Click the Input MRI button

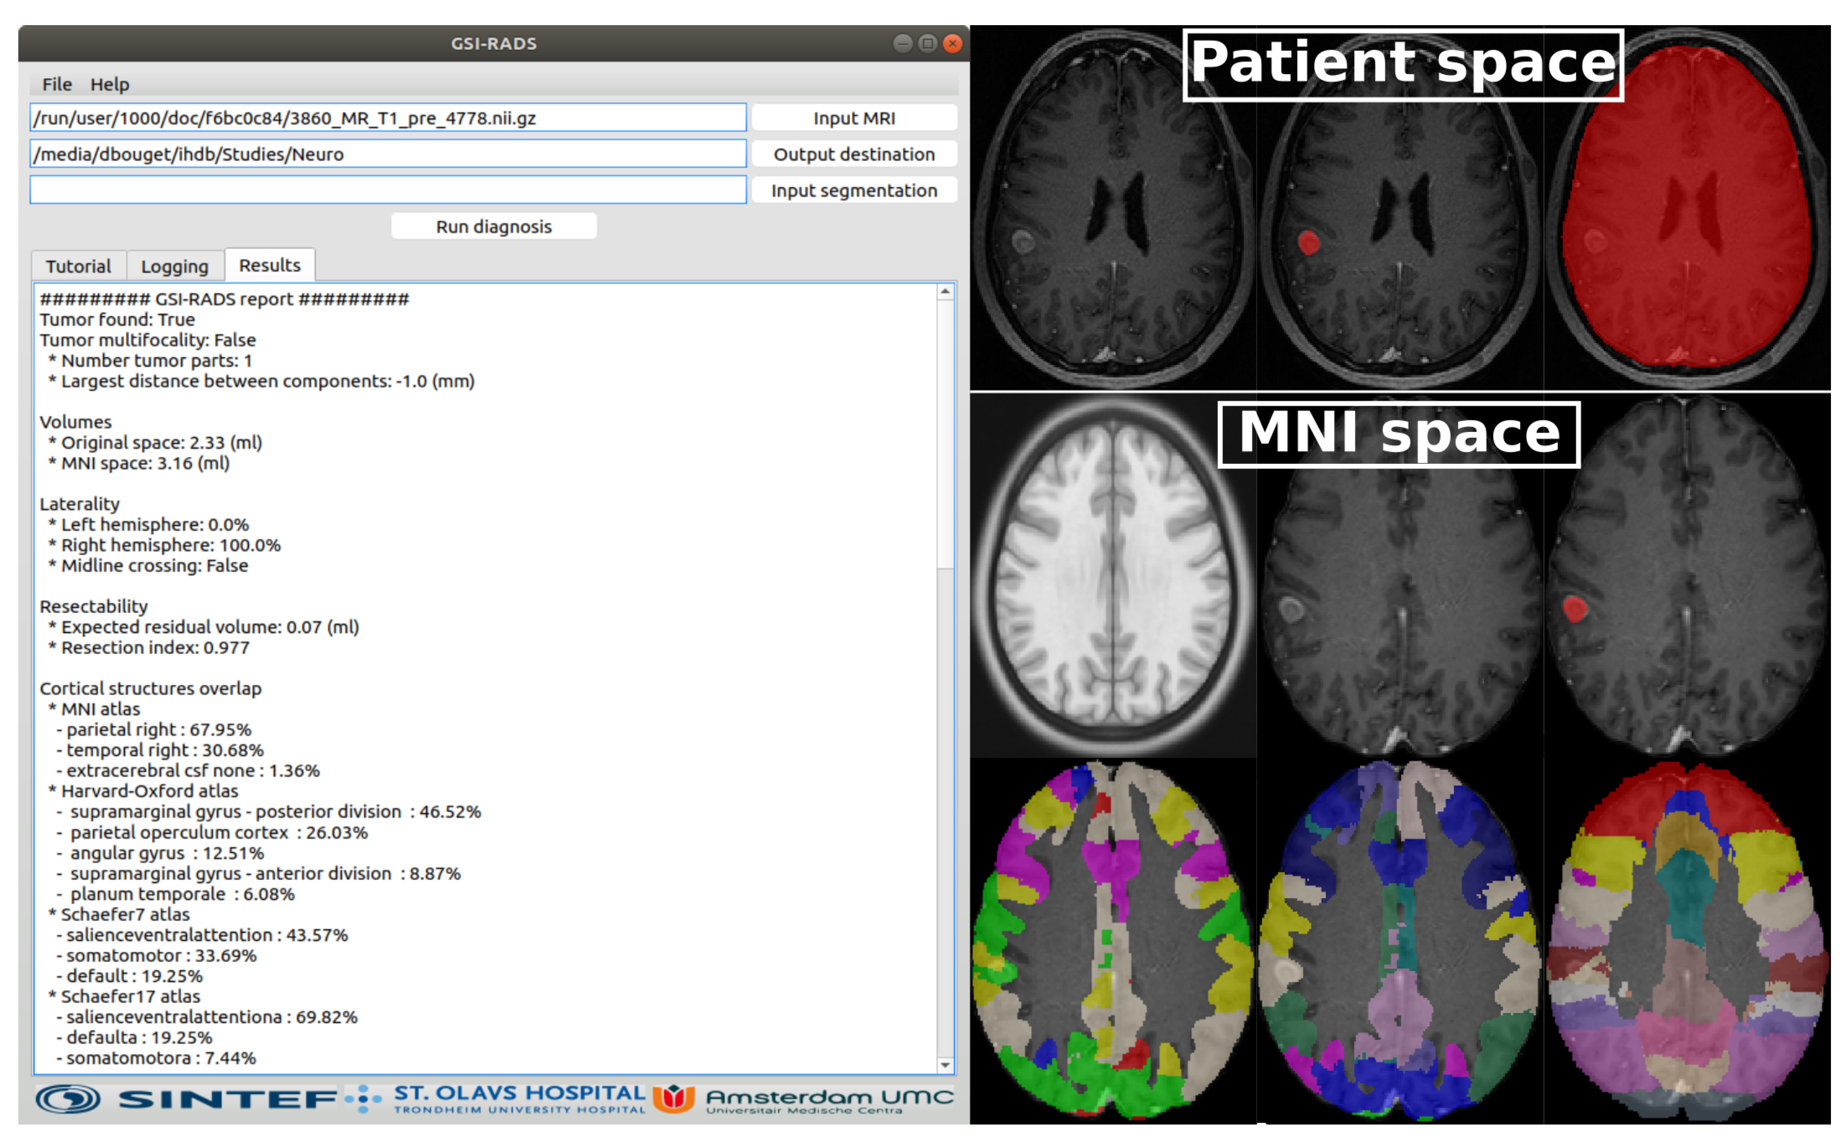(x=854, y=118)
